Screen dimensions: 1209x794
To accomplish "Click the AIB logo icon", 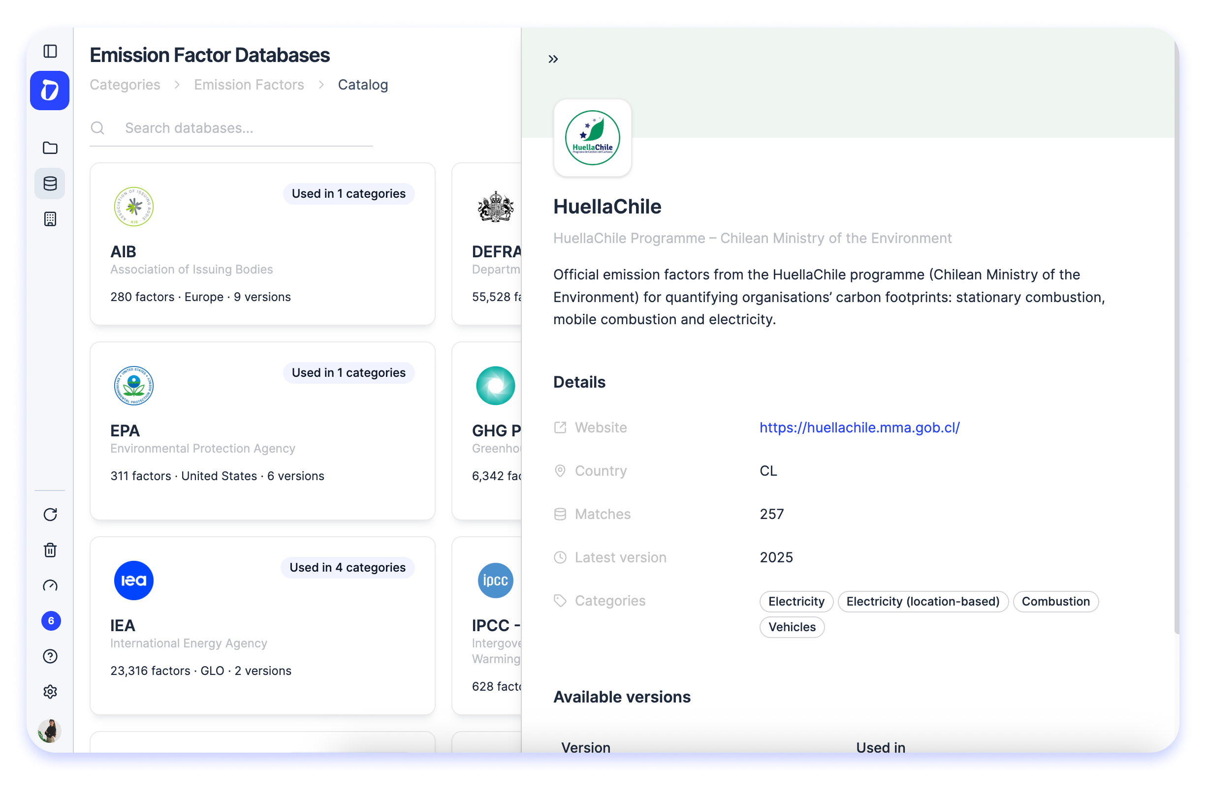I will pos(134,207).
